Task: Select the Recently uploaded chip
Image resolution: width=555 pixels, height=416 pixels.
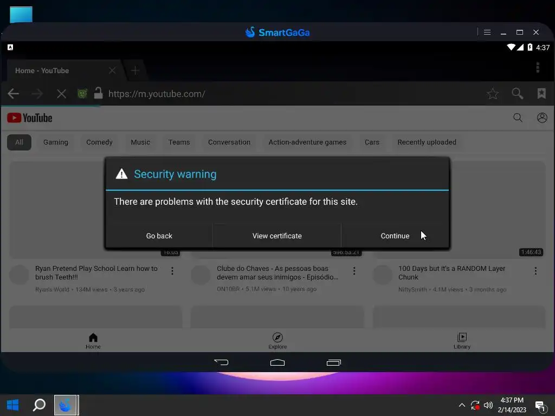Action: tap(427, 142)
